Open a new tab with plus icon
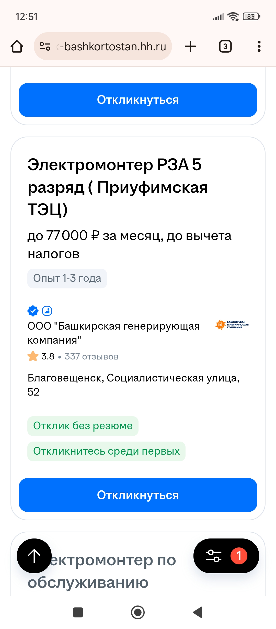The image size is (276, 629). click(x=190, y=47)
